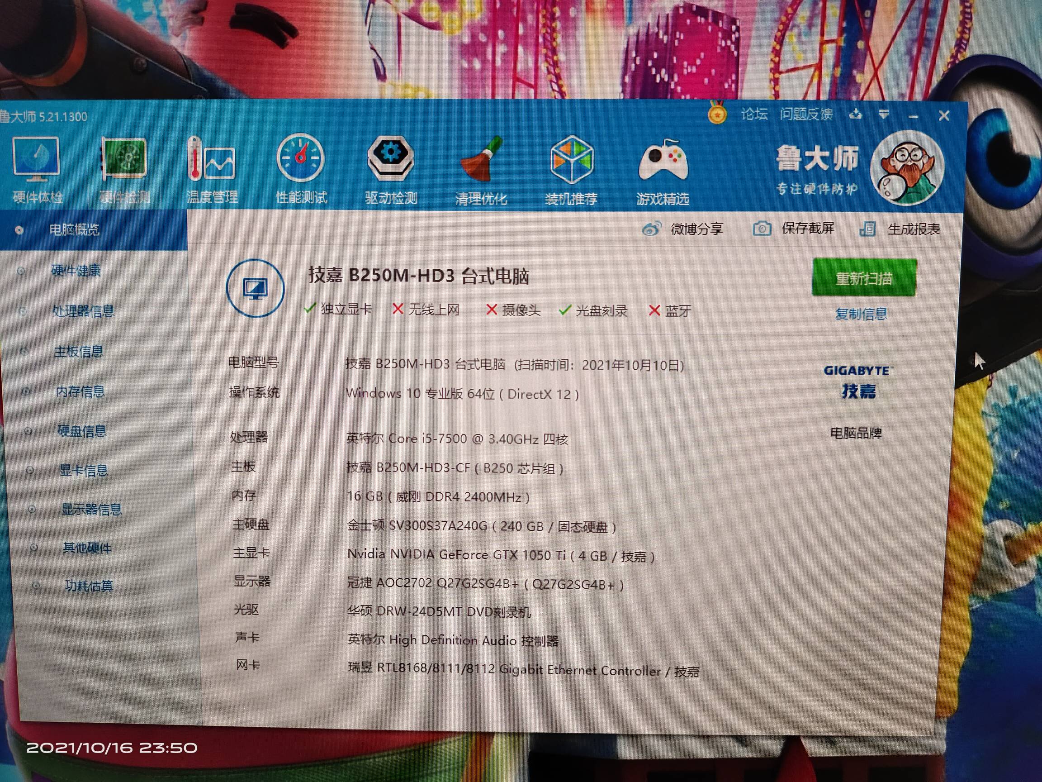Click the camera icon for 保存截屏

click(x=762, y=229)
